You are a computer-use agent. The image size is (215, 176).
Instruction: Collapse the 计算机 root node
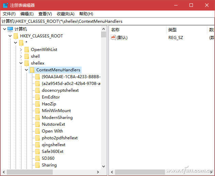[x=4, y=29]
